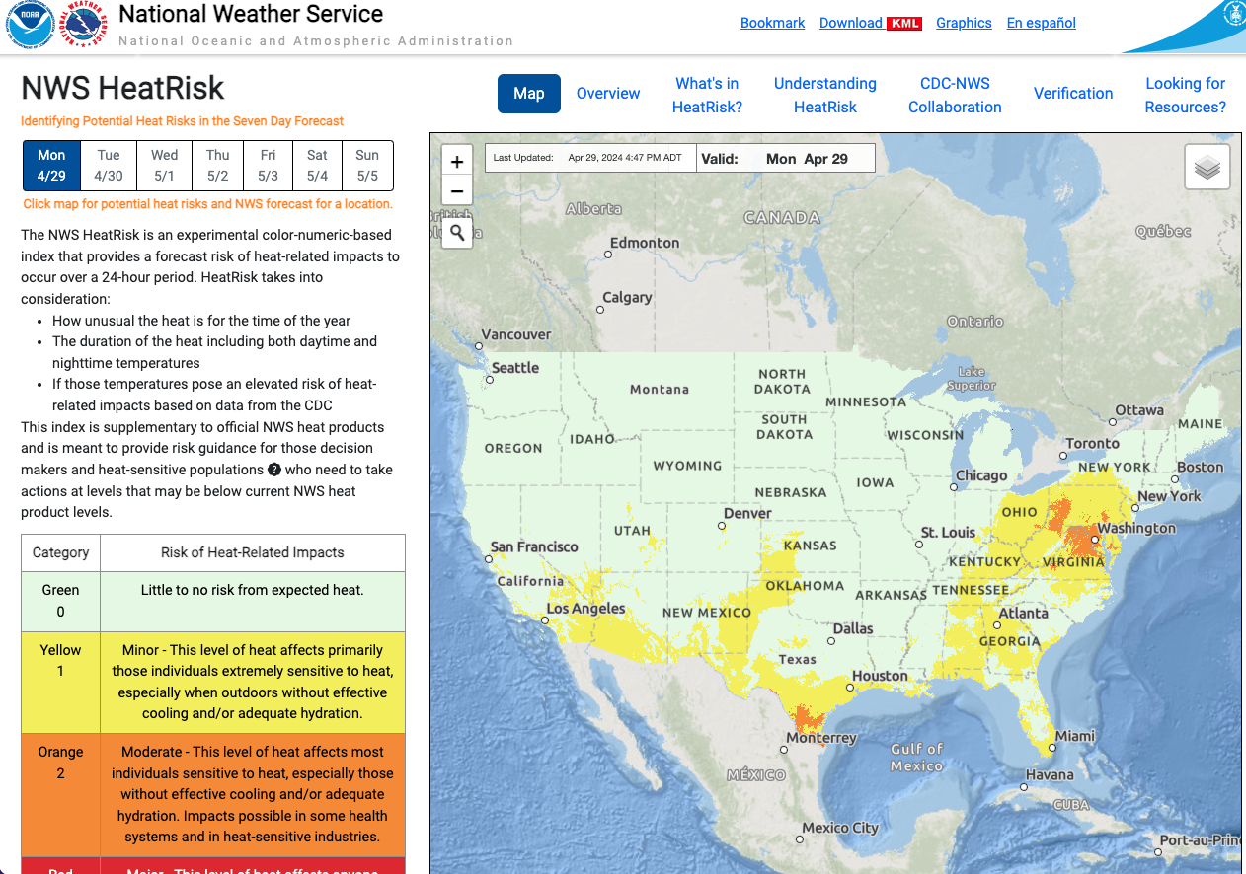Click San Francisco on the map
This screenshot has width=1246, height=874.
(x=534, y=547)
